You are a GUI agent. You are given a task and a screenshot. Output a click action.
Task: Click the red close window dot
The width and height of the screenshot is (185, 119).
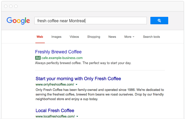coord(6,6)
